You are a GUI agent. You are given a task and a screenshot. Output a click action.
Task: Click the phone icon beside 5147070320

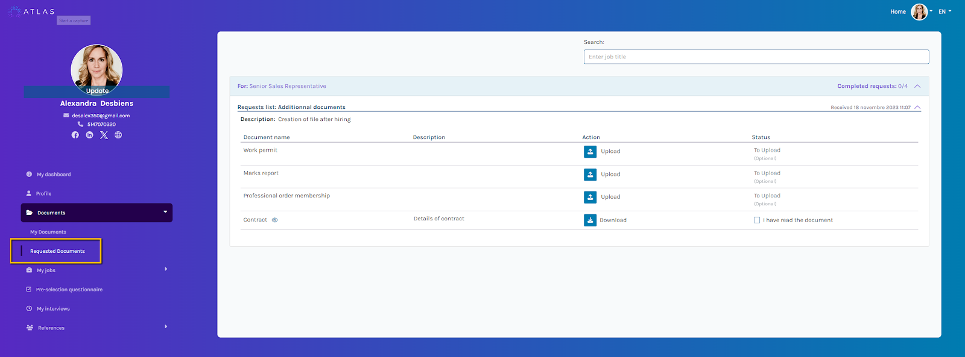80,124
